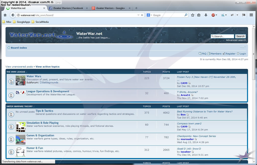Open the bookmarks list icon
The image size is (257, 165).
coord(199,15)
